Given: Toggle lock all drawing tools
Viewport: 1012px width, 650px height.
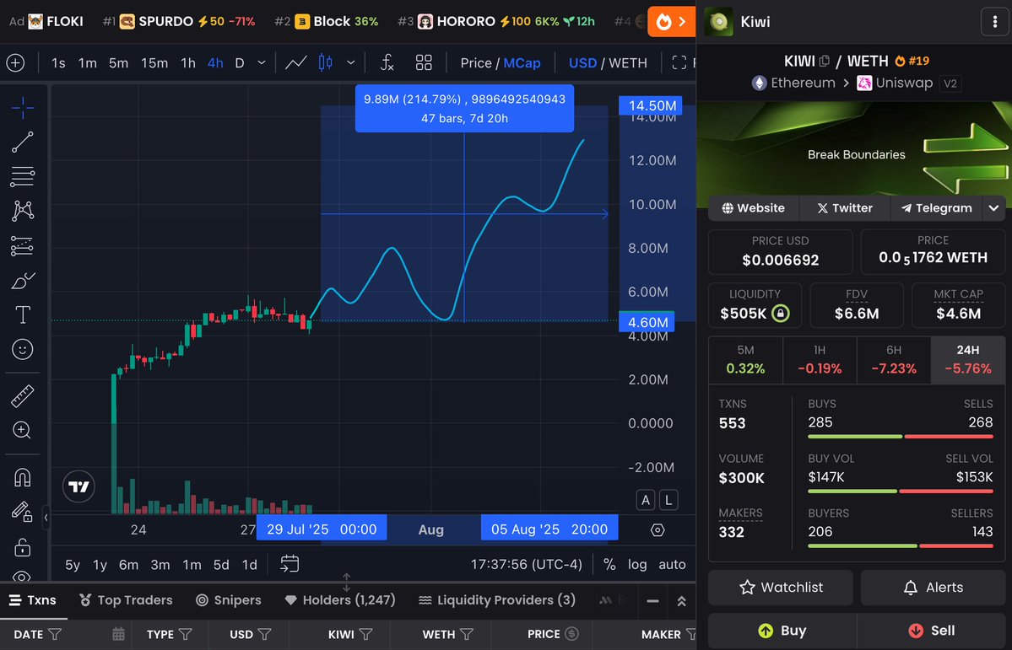Looking at the screenshot, I should [23, 547].
